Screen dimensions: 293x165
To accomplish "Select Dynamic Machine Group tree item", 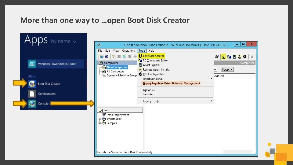I will [x=122, y=75].
